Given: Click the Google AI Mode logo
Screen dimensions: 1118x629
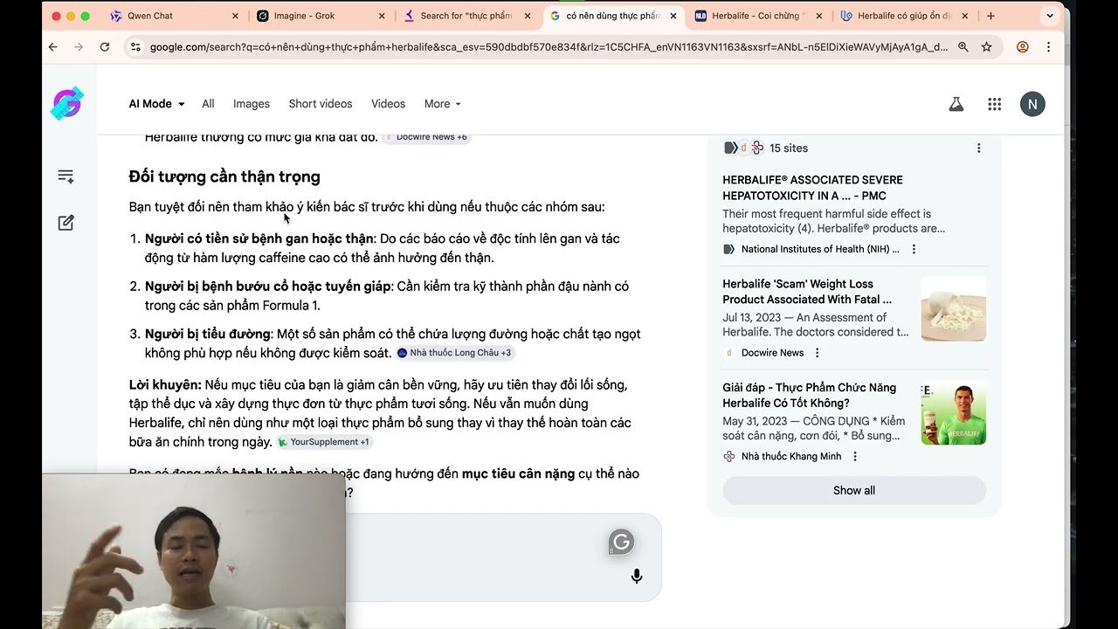Looking at the screenshot, I should tap(66, 104).
